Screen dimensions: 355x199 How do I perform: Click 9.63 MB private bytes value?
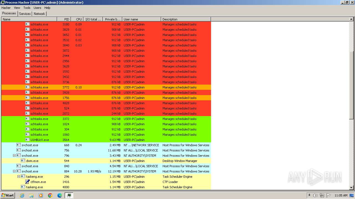(x=115, y=140)
